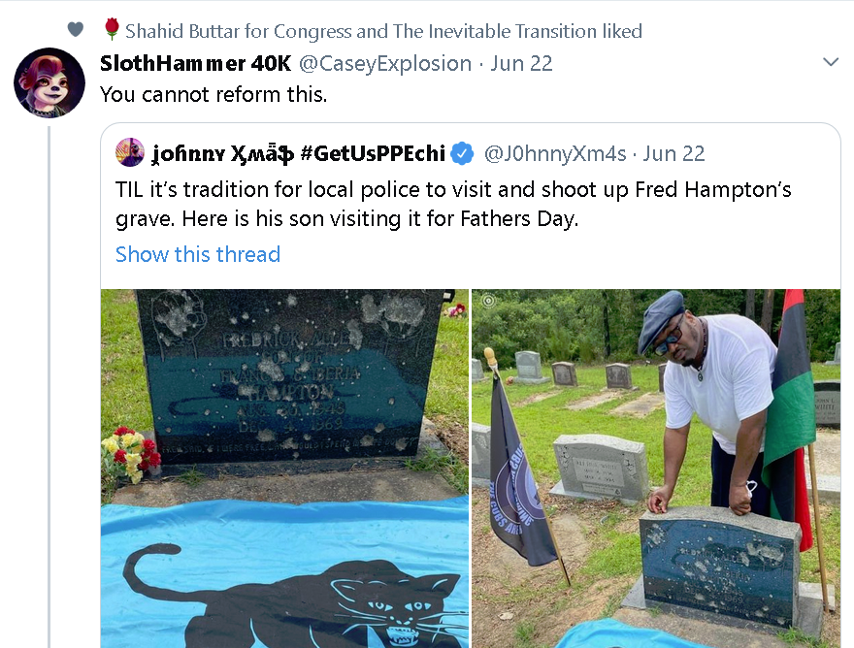Viewport: 854px width, 648px height.
Task: Open the photo of man at grave
Action: [656, 469]
